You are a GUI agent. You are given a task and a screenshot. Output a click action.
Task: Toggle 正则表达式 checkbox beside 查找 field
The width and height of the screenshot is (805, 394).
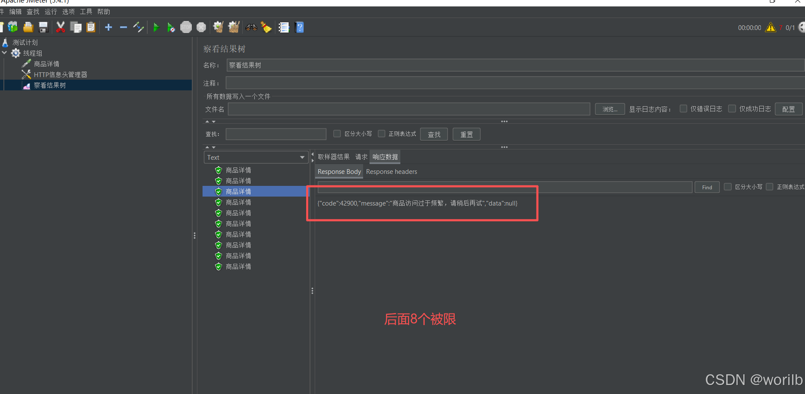382,134
